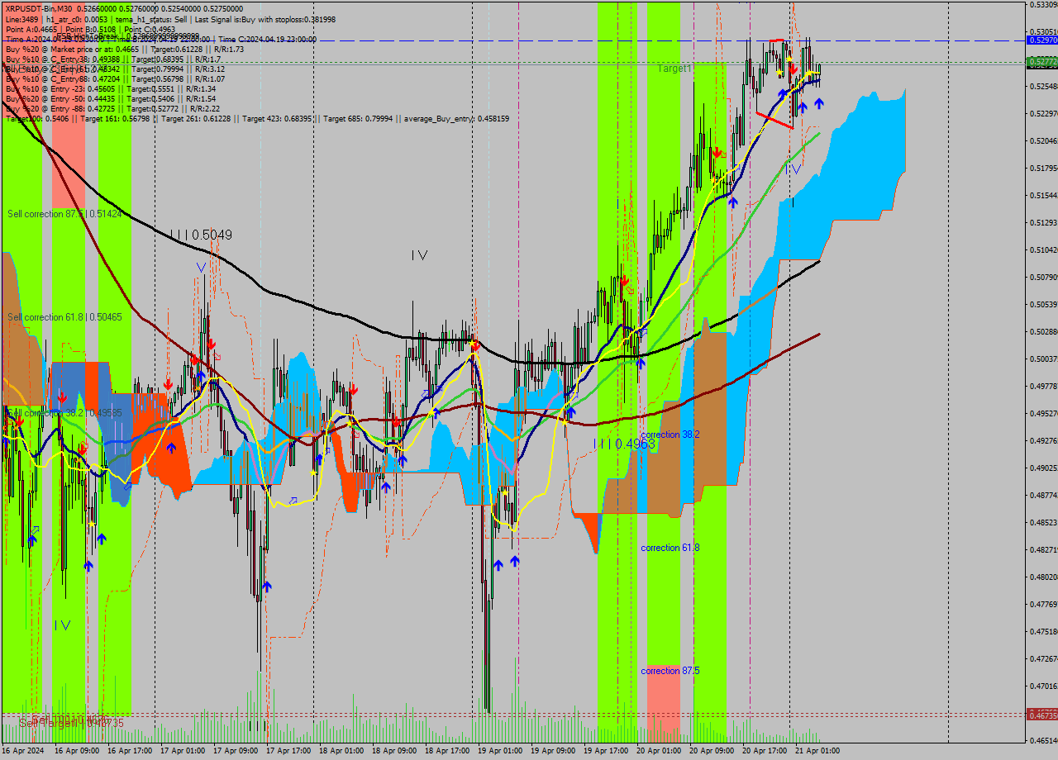Click the 0.48523 price scale value
The height and width of the screenshot is (760, 1058).
tap(1043, 522)
